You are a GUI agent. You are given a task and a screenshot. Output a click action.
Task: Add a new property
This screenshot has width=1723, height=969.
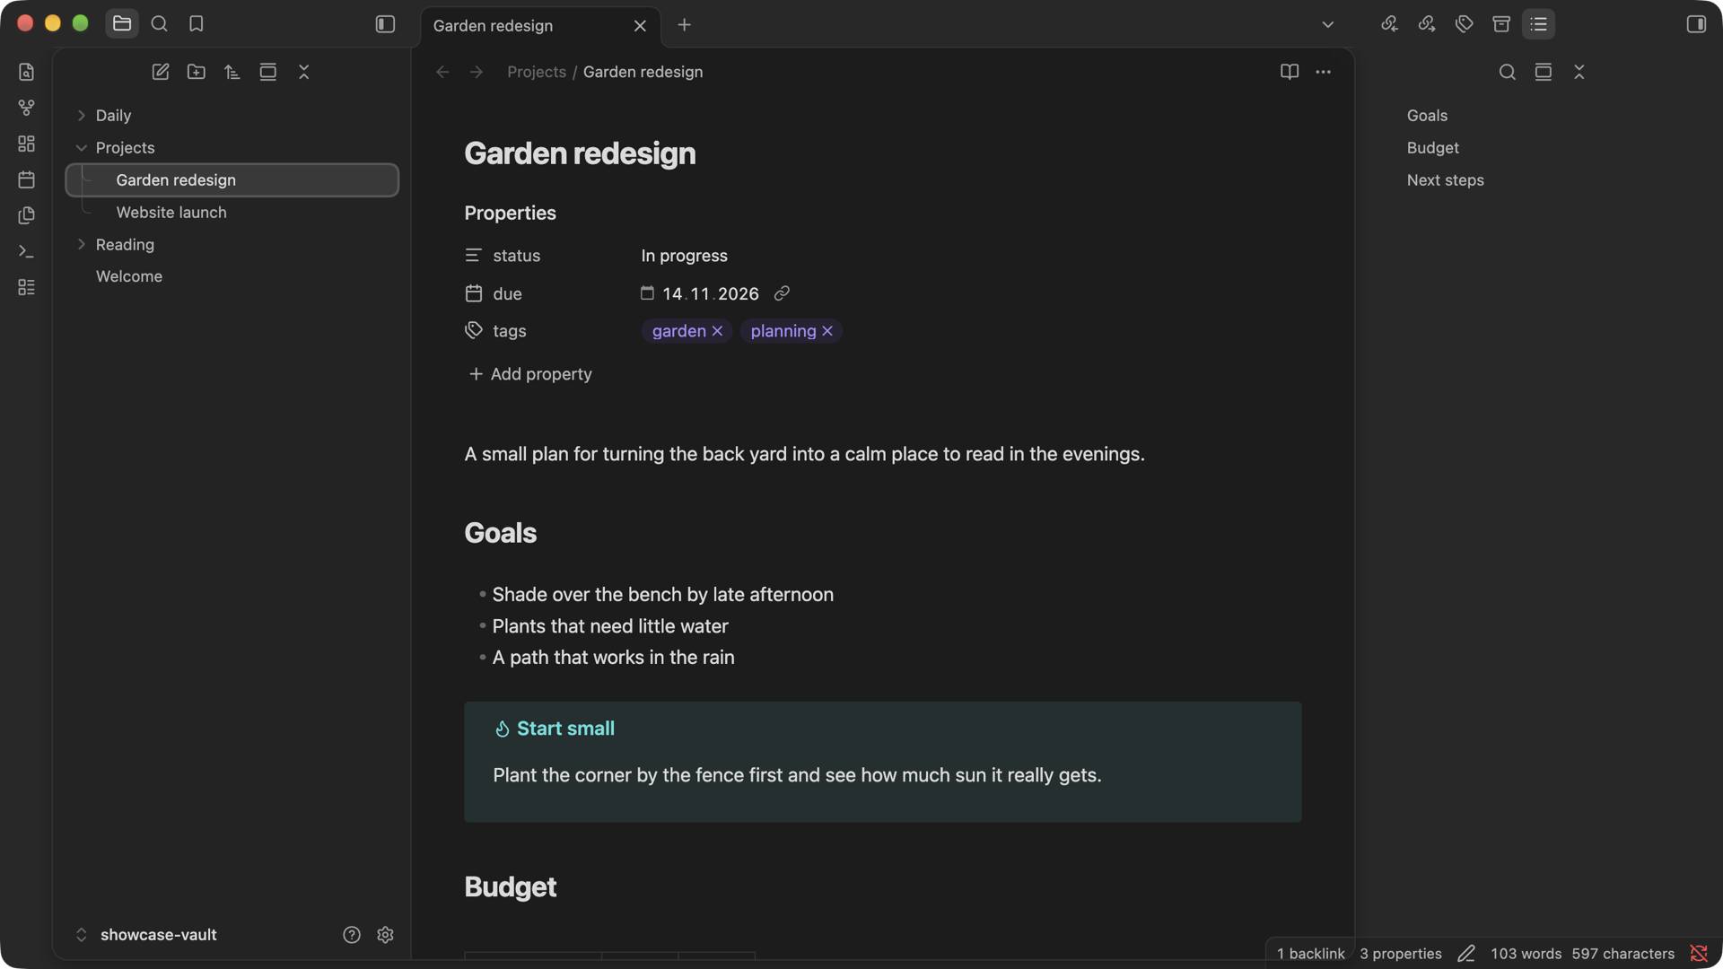[530, 374]
